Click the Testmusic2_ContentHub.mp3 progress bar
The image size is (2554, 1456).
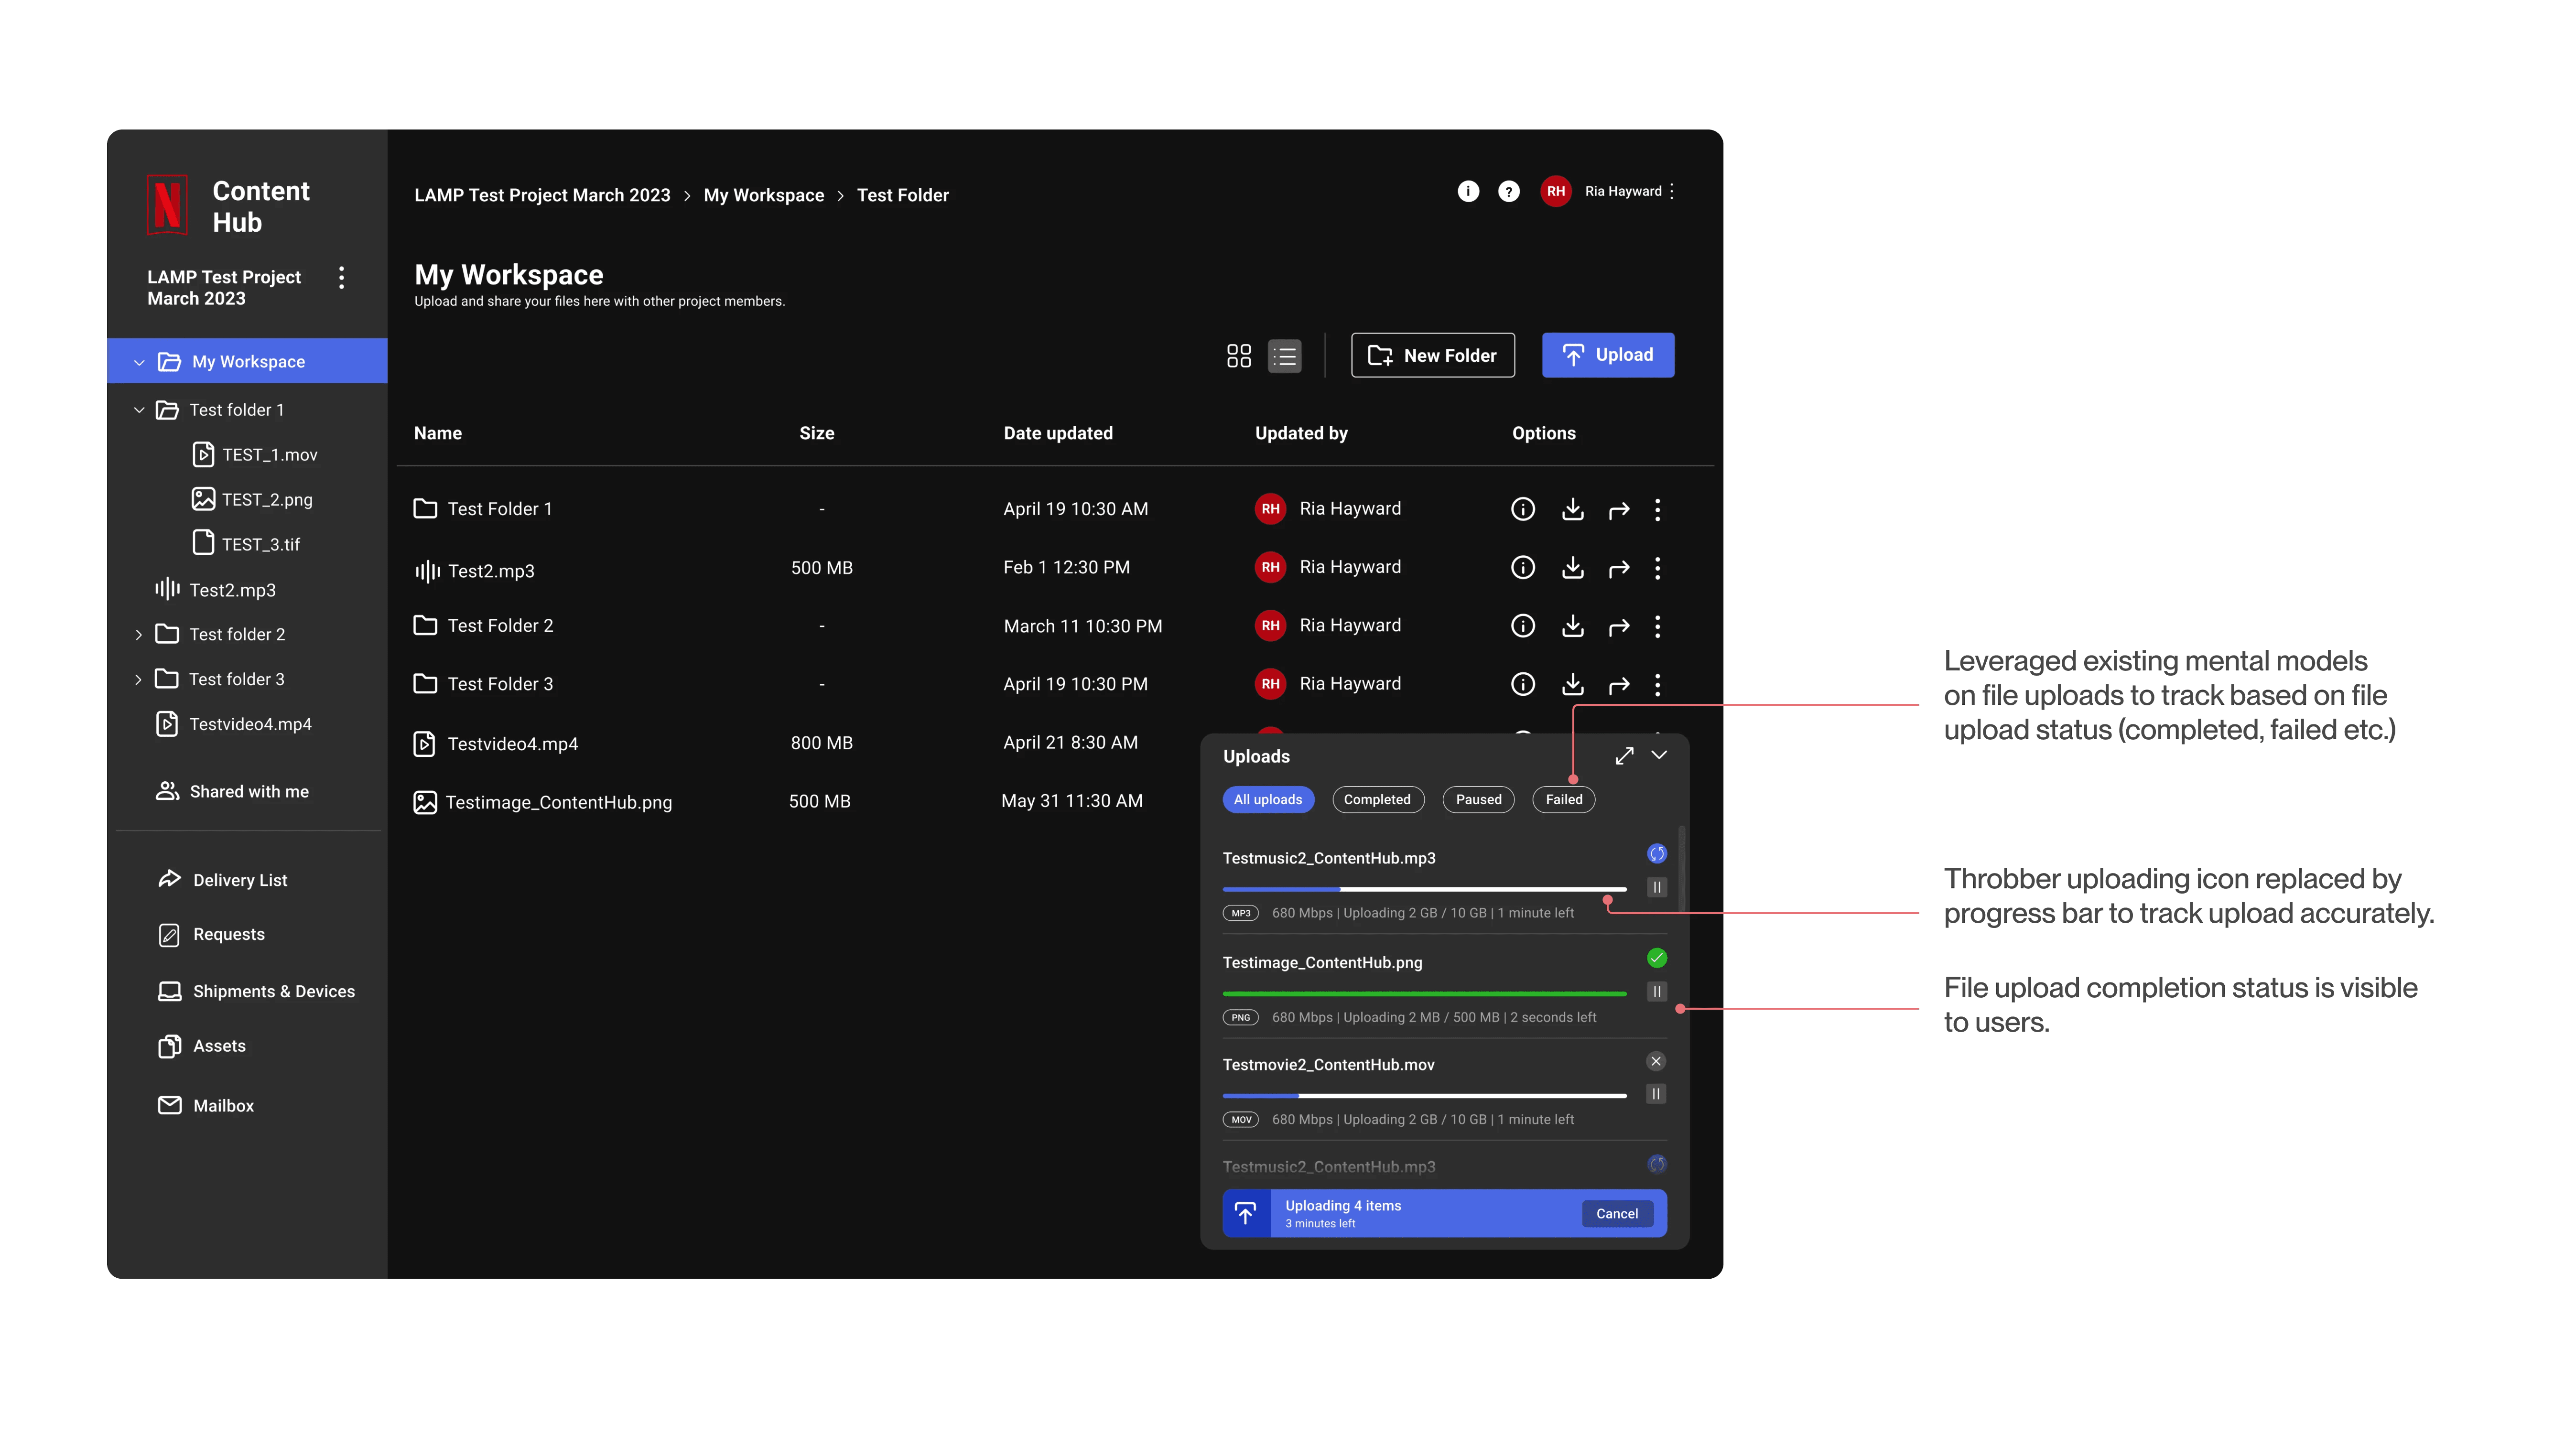click(x=1424, y=889)
